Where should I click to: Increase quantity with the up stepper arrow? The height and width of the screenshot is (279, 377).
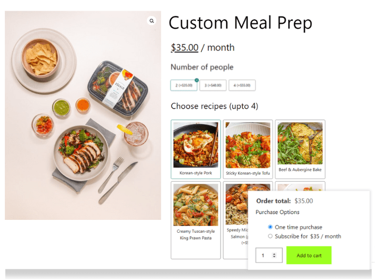pyautogui.click(x=274, y=254)
